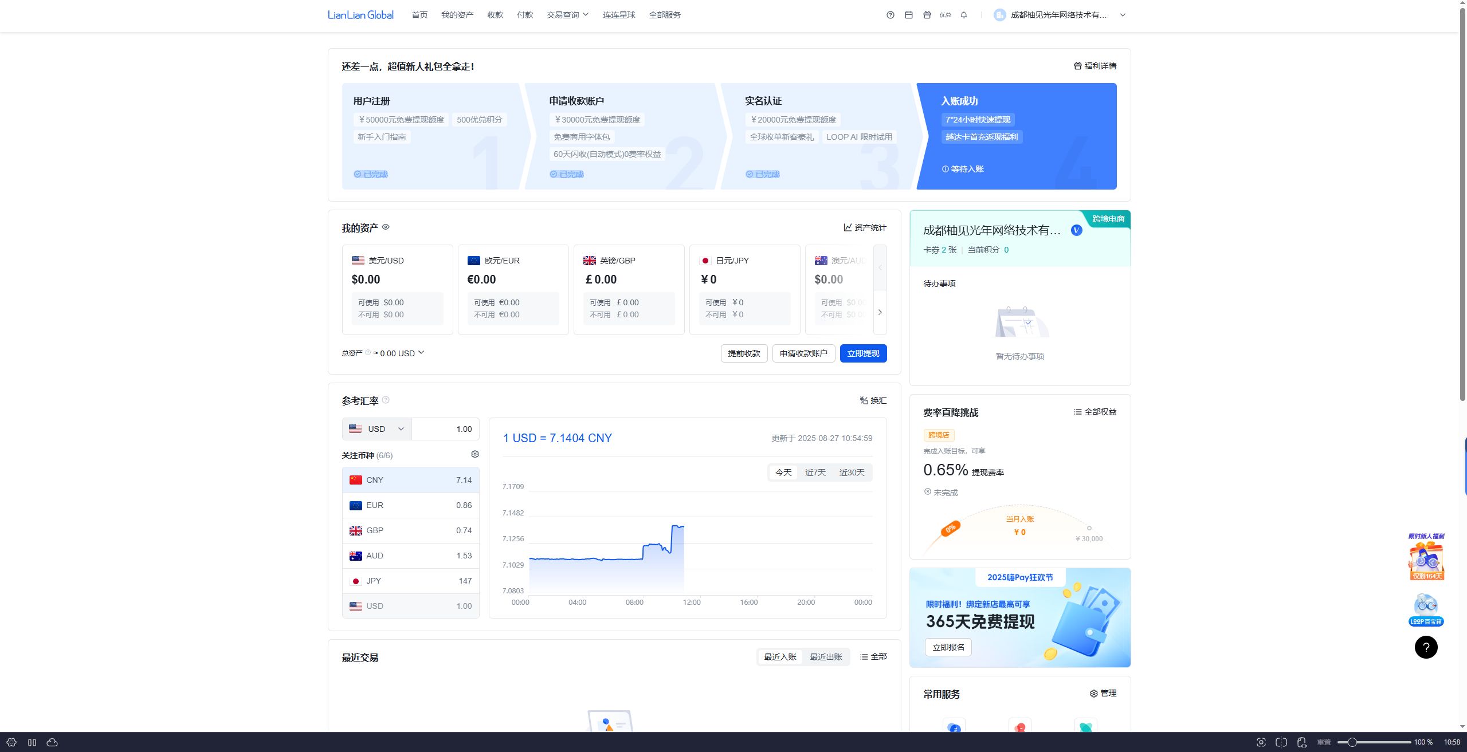This screenshot has height=752, width=1467.
Task: Open 资产统计 asset statistics
Action: point(865,227)
